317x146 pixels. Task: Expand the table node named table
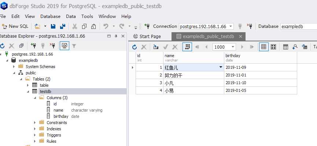[x=28, y=85]
